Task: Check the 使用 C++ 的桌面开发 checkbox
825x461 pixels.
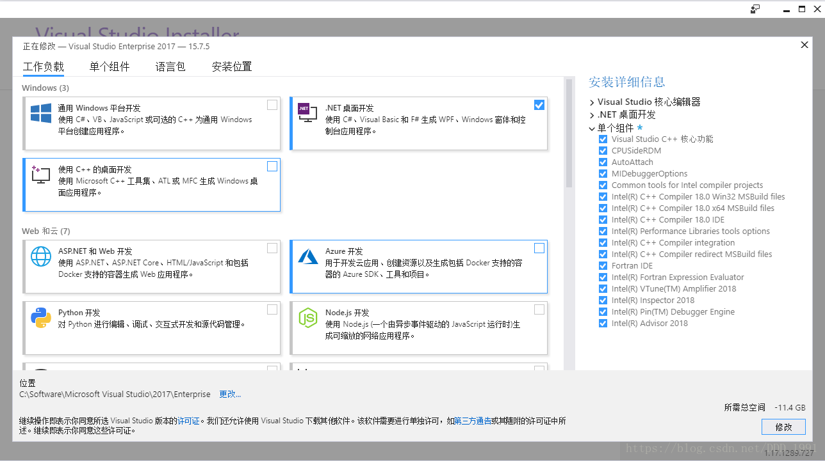Action: (x=272, y=166)
